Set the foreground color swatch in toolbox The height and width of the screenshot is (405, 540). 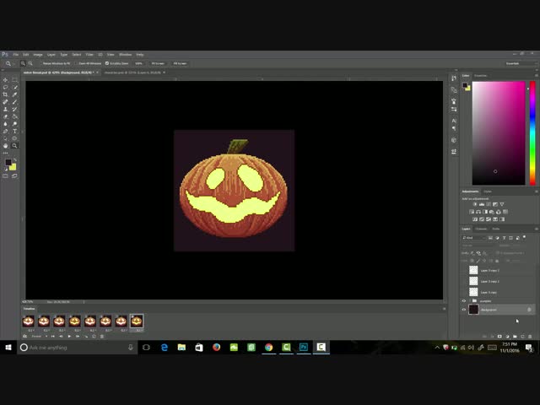[x=8, y=163]
